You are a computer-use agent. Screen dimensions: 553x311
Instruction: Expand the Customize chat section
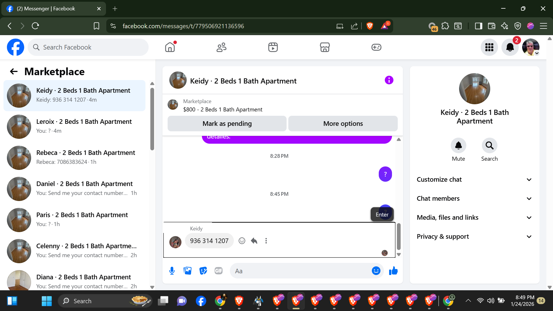pyautogui.click(x=474, y=179)
